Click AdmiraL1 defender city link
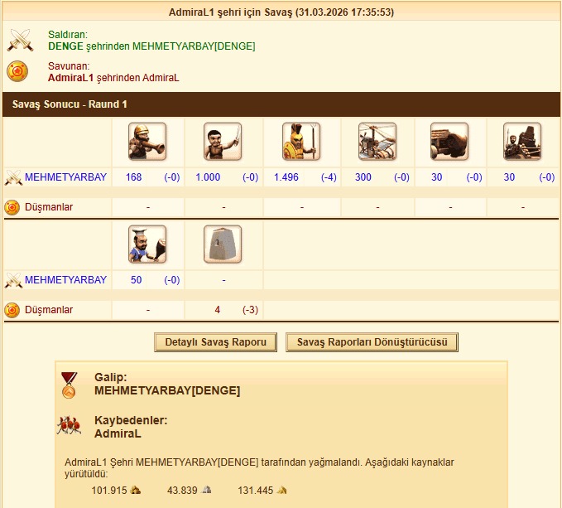Image resolution: width=562 pixels, height=508 pixels. tap(70, 78)
